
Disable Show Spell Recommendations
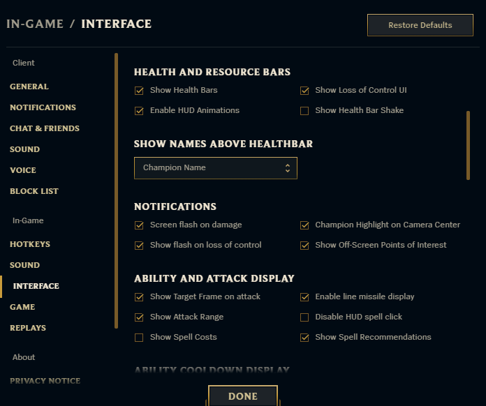point(304,338)
